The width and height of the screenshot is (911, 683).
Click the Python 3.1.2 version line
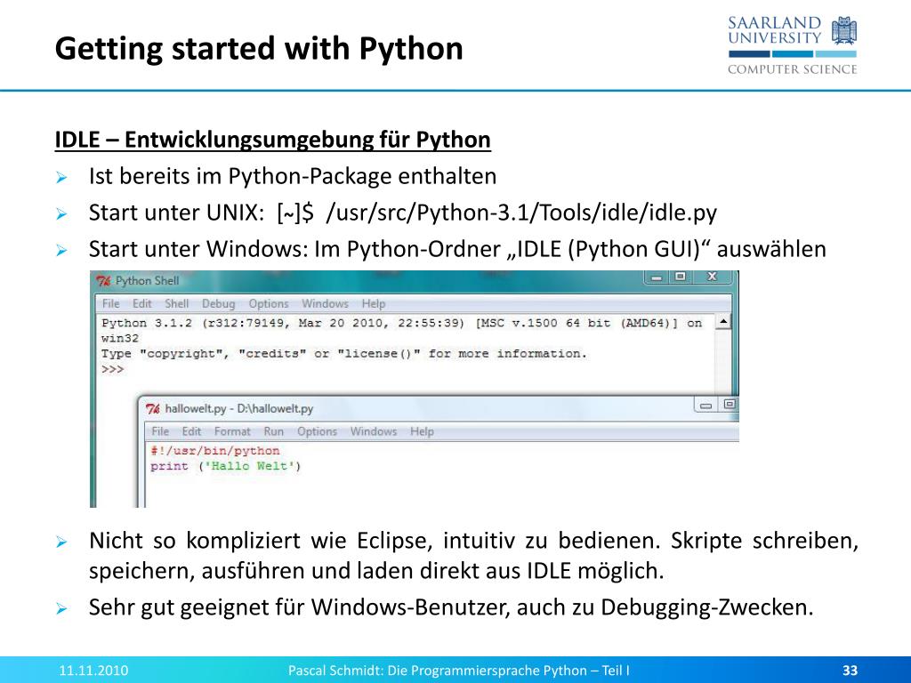point(401,331)
